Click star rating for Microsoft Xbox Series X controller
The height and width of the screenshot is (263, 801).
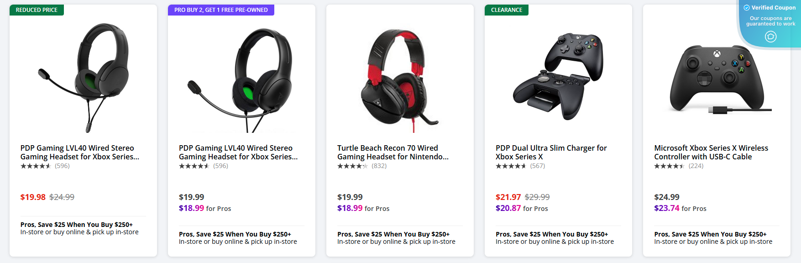click(670, 167)
